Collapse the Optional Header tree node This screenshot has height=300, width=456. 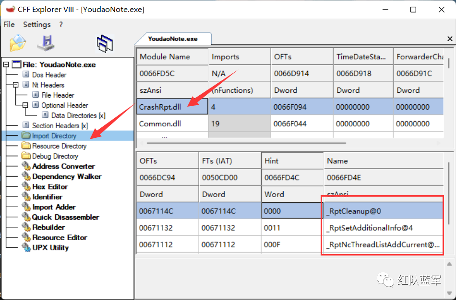pyautogui.click(x=25, y=105)
